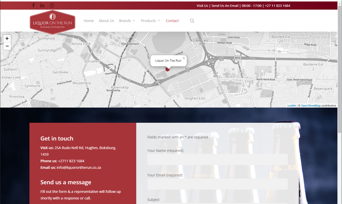Image resolution: width=342 pixels, height=204 pixels.
Task: Click the Subject field label
Action: [x=153, y=200]
